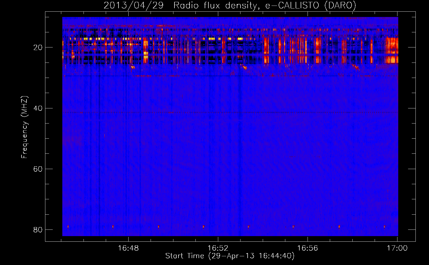Click the "40" frequency tick label
The height and width of the screenshot is (265, 429).
(x=38, y=108)
